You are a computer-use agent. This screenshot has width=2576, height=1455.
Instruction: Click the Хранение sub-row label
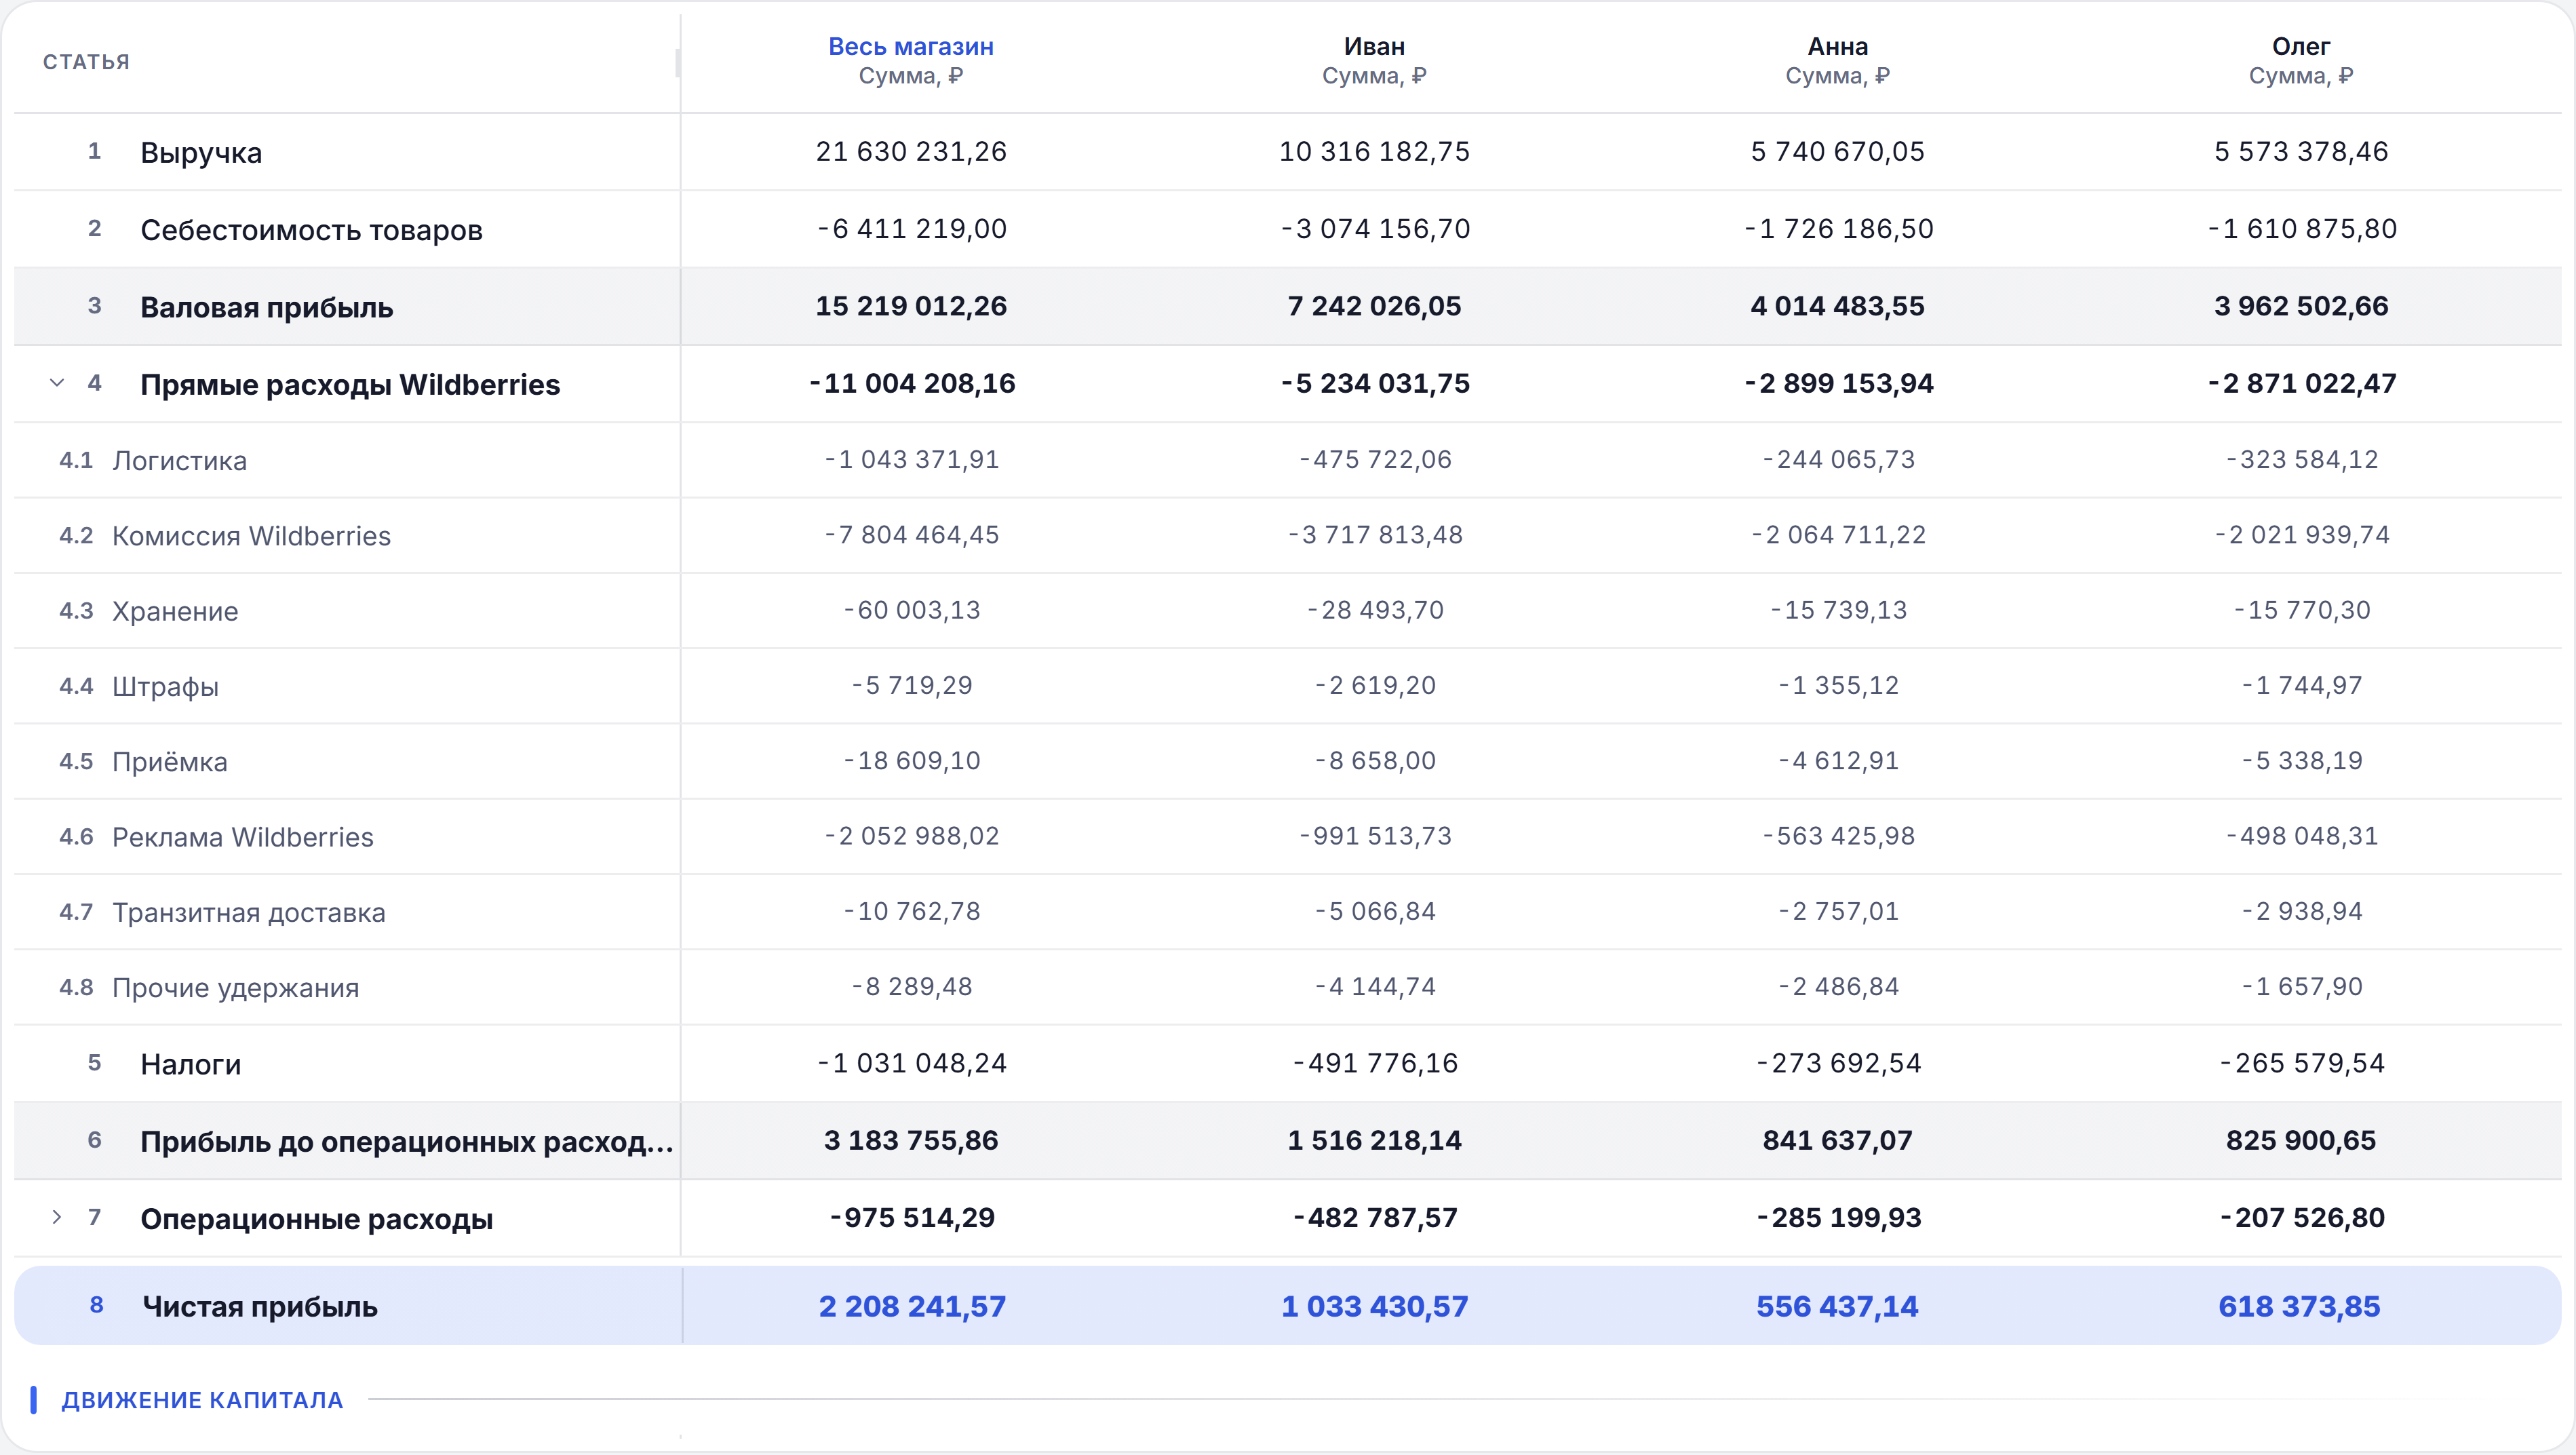pos(175,611)
